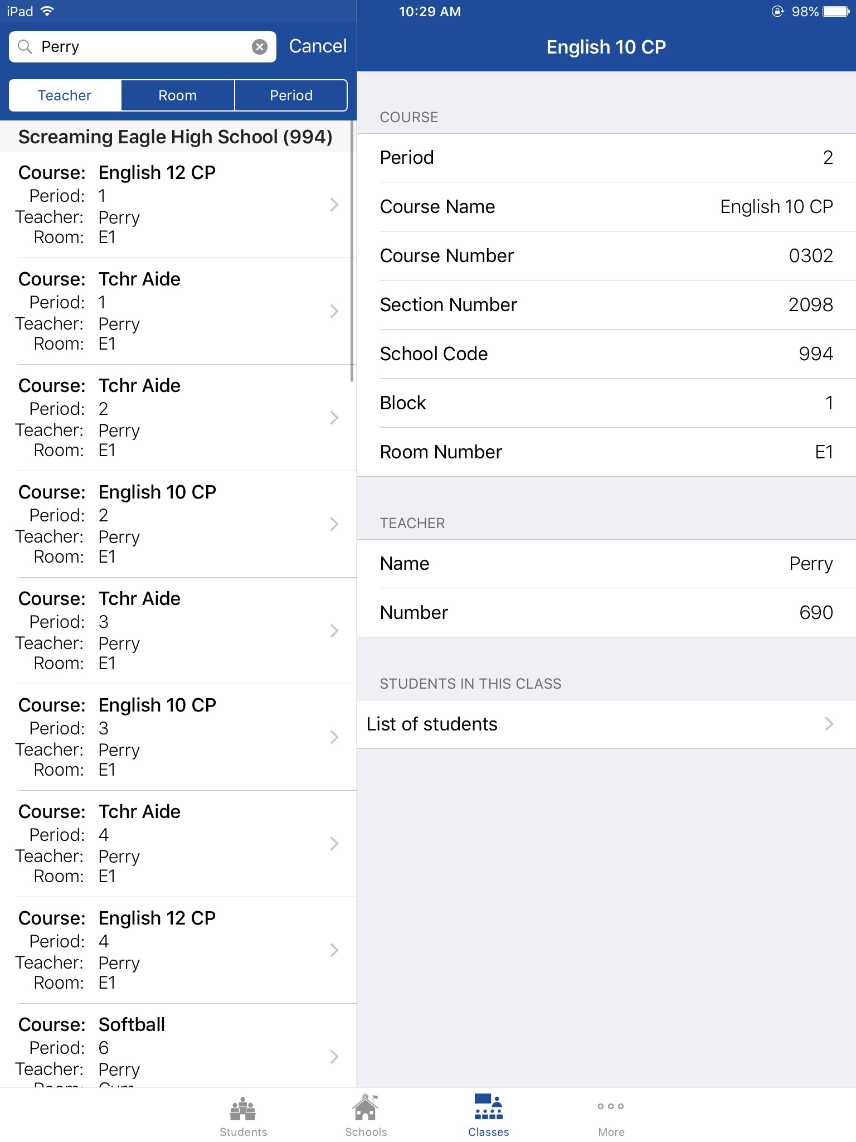
Task: Tap the Wi-Fi status icon
Action: [x=47, y=12]
